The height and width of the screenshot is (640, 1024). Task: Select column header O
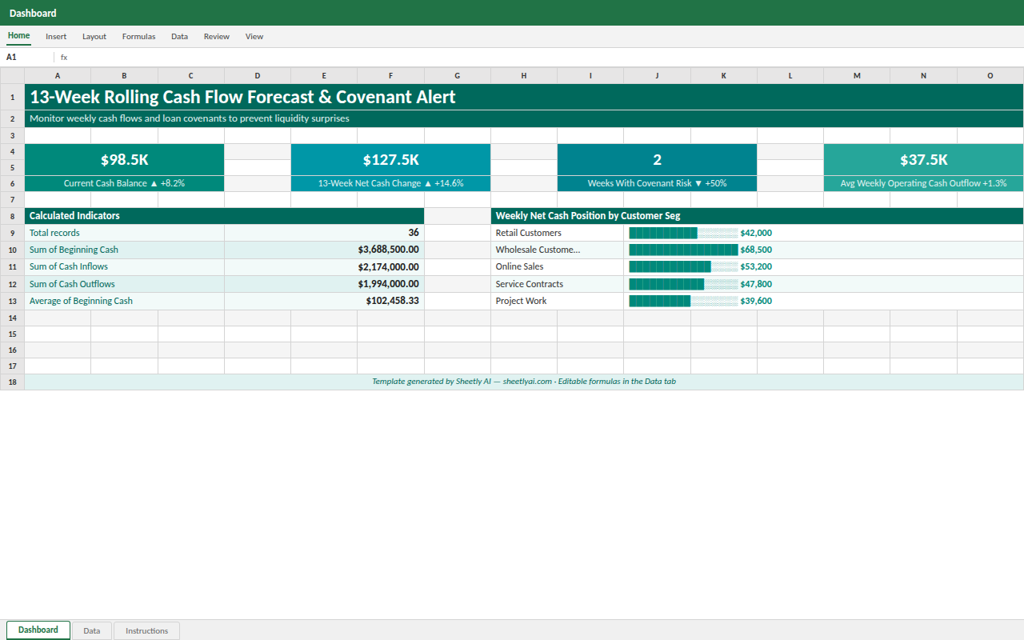tap(990, 76)
